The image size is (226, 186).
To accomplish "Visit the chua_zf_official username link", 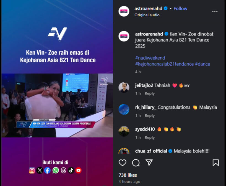I will [x=151, y=151].
